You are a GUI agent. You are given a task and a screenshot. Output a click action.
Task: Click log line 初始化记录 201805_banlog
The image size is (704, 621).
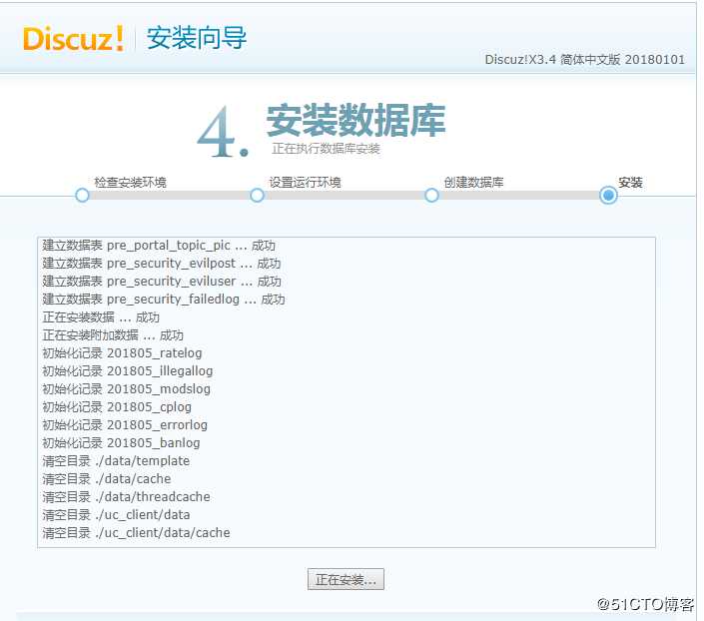pyautogui.click(x=121, y=443)
